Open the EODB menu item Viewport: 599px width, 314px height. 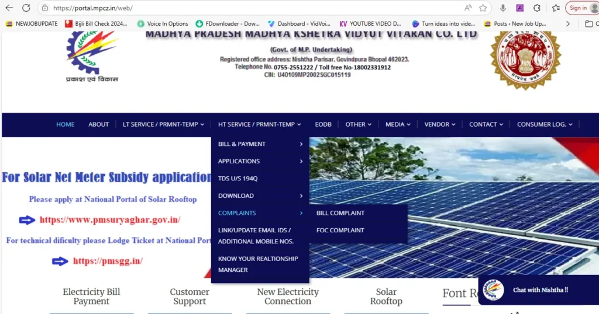pyautogui.click(x=323, y=124)
